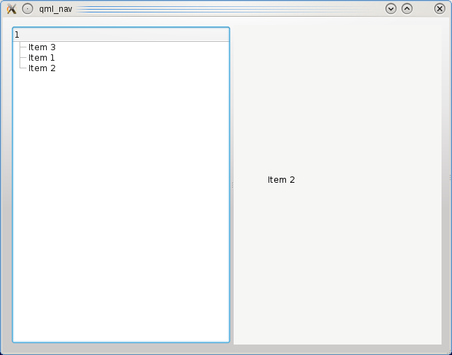The image size is (452, 355).
Task: Select Item 2 in the tree list
Action: pyautogui.click(x=42, y=68)
